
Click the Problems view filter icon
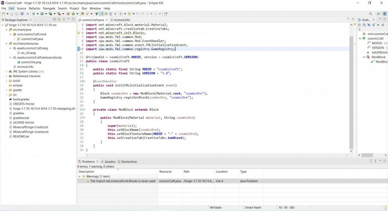coord(371,161)
